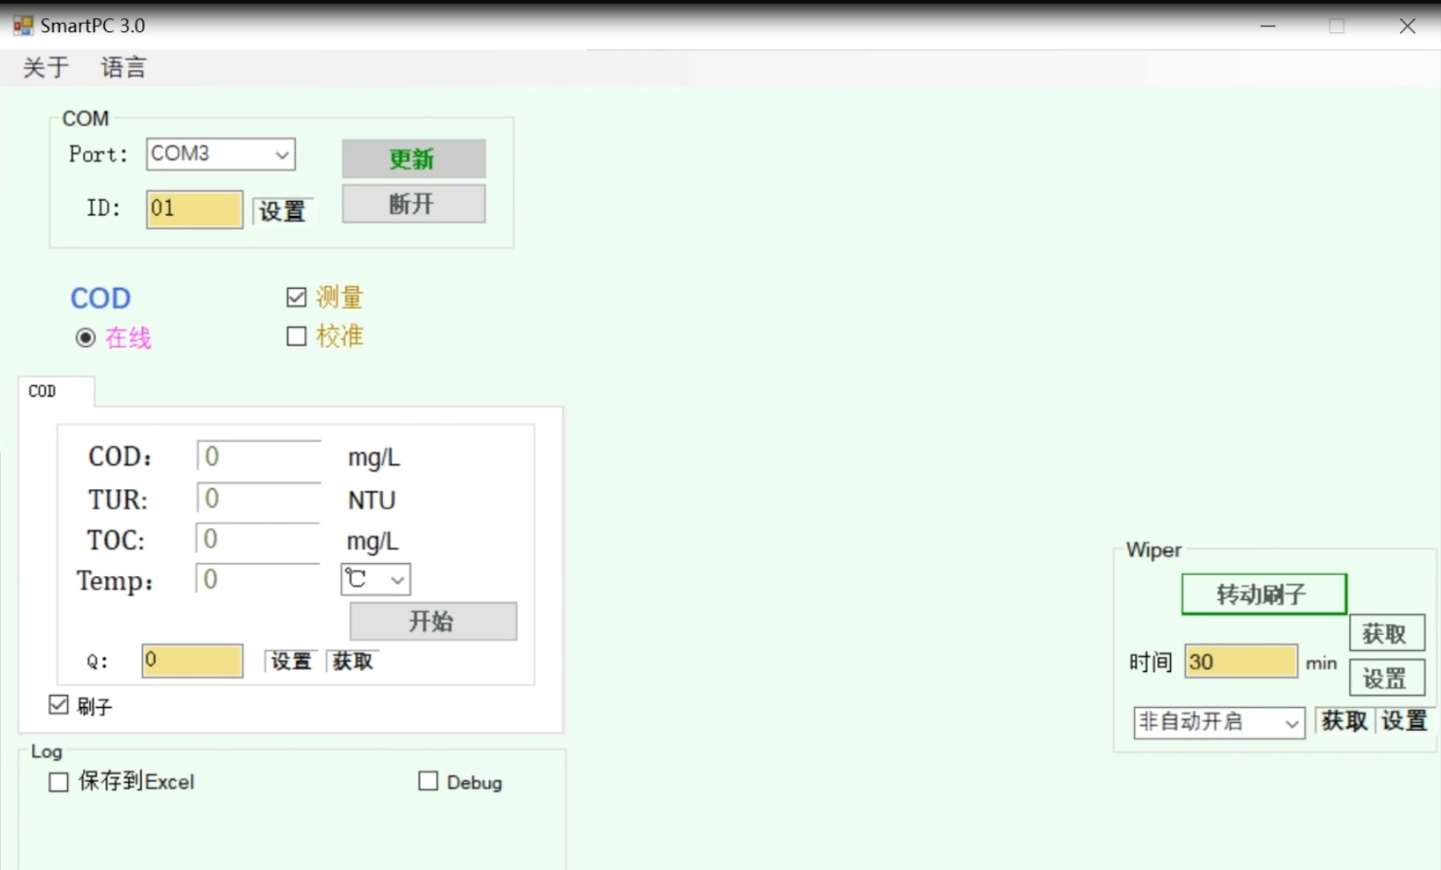Open the 语言 menu

point(123,67)
